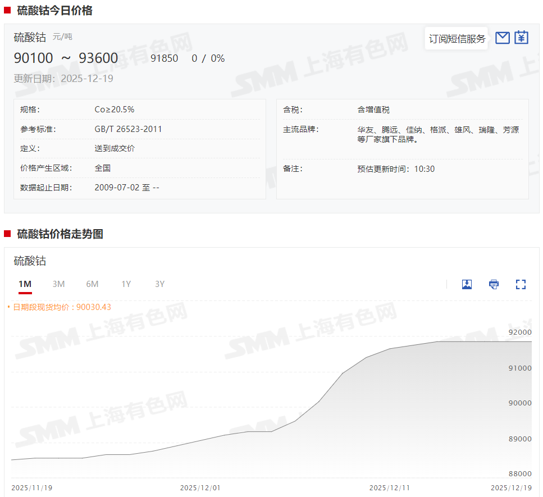
Task: Click the 90100 ~ 93600 price range
Action: coord(66,58)
